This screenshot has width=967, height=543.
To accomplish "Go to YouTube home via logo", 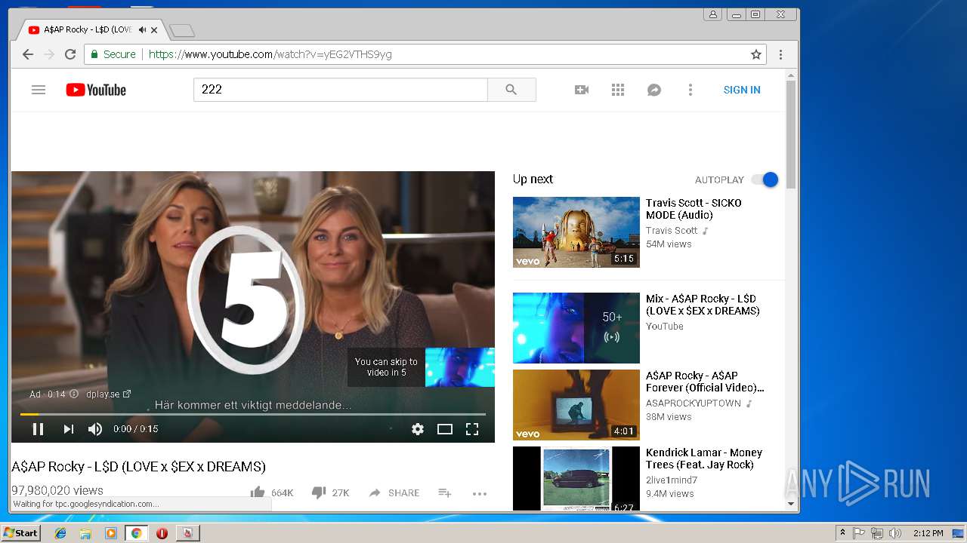I will 96,90.
